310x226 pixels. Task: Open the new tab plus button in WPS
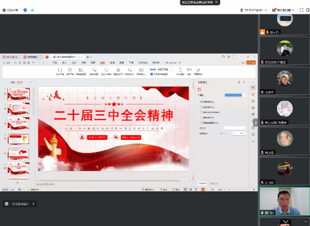(87, 57)
